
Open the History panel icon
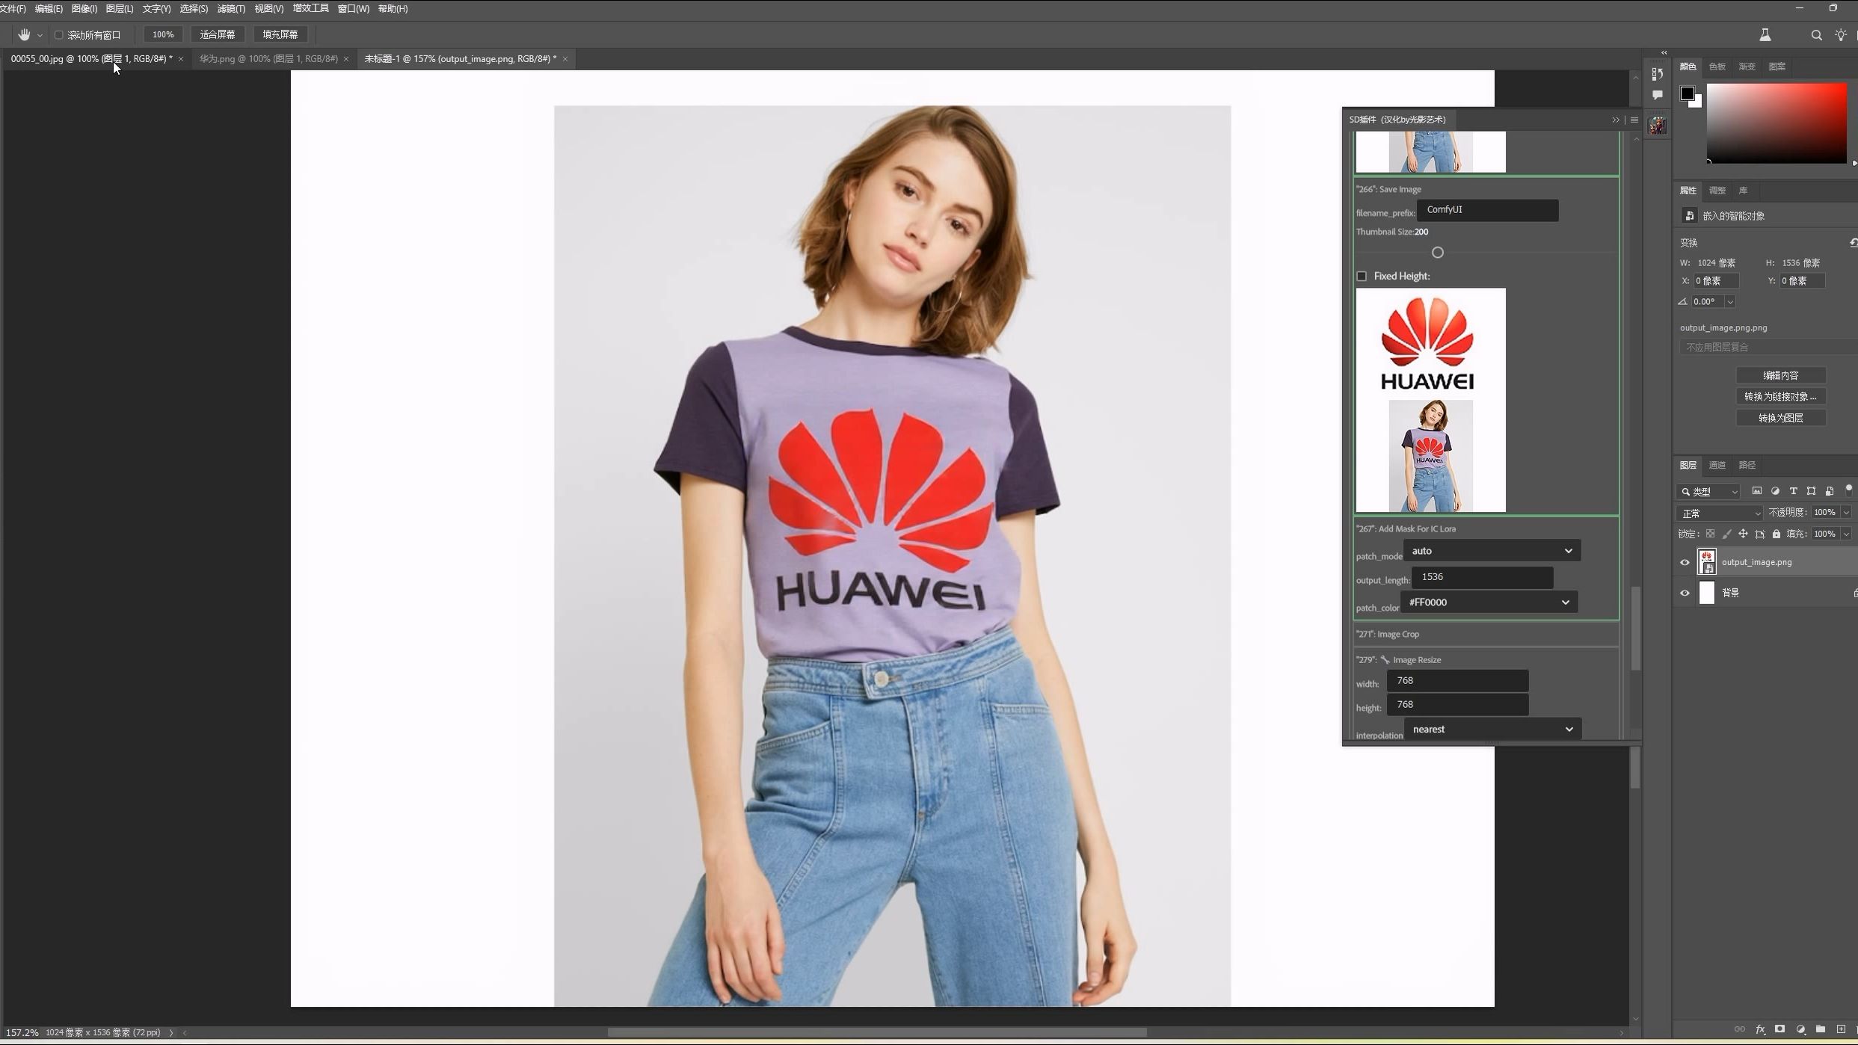tap(1658, 73)
